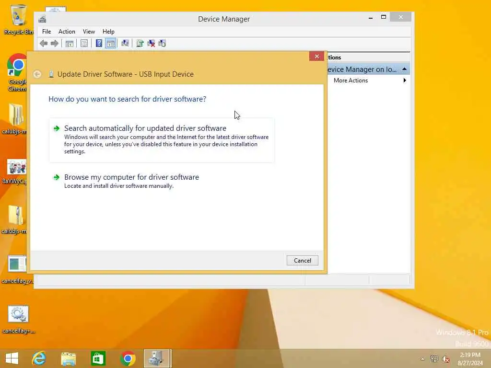Image resolution: width=491 pixels, height=368 pixels.
Task: Select the upper calubjs-m zip folder on the desktop
Action: pyautogui.click(x=15, y=119)
